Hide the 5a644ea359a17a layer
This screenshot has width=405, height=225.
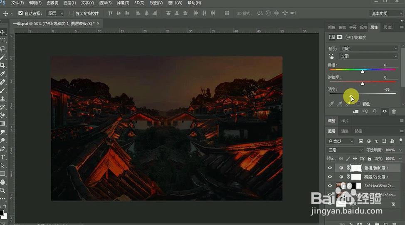[330, 186]
